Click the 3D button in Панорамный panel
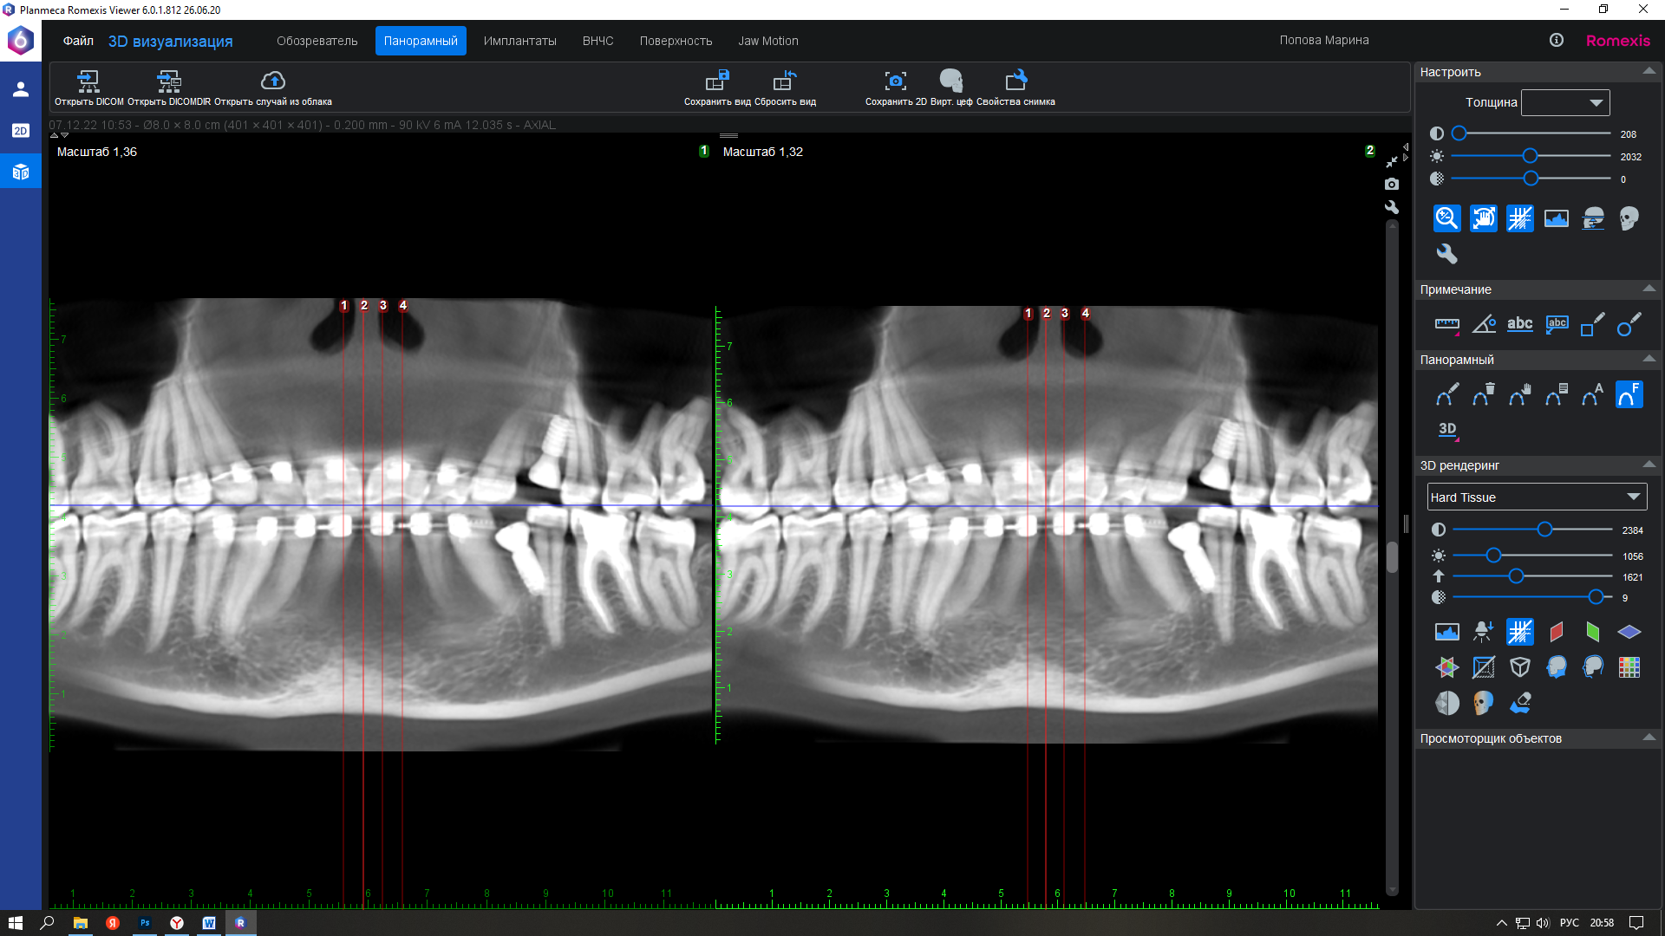Viewport: 1665px width, 936px height. tap(1446, 430)
